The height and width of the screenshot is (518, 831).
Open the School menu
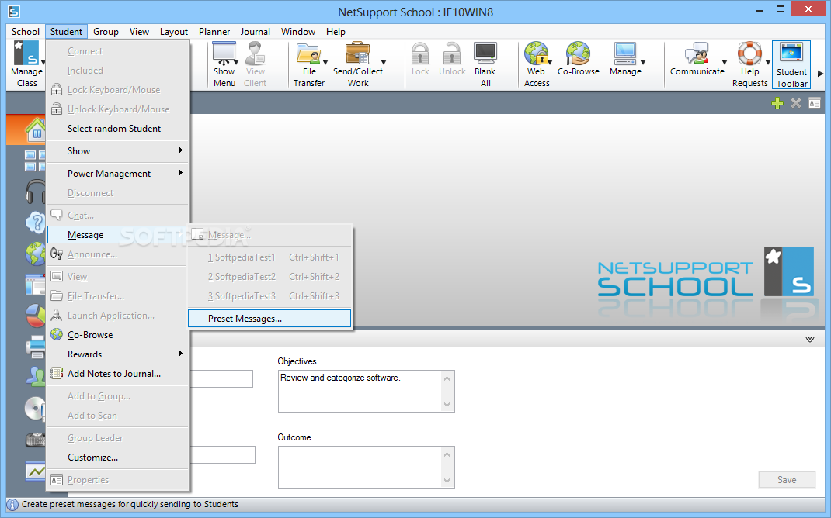(26, 32)
